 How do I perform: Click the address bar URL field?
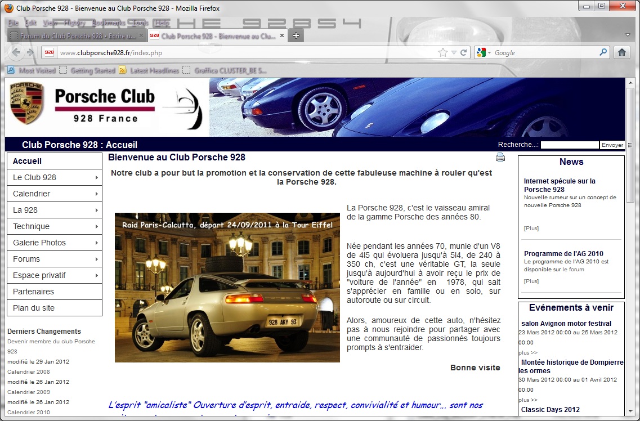click(245, 53)
